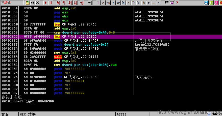Image resolution: width=222 pixels, height=116 pixels.
Task: Click the '飞哥提示' comment
Action: pyautogui.click(x=143, y=77)
